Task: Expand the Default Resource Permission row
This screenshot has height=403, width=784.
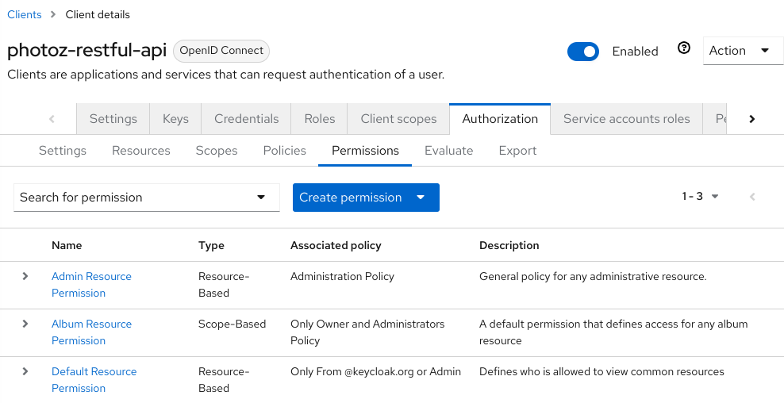Action: click(x=25, y=371)
